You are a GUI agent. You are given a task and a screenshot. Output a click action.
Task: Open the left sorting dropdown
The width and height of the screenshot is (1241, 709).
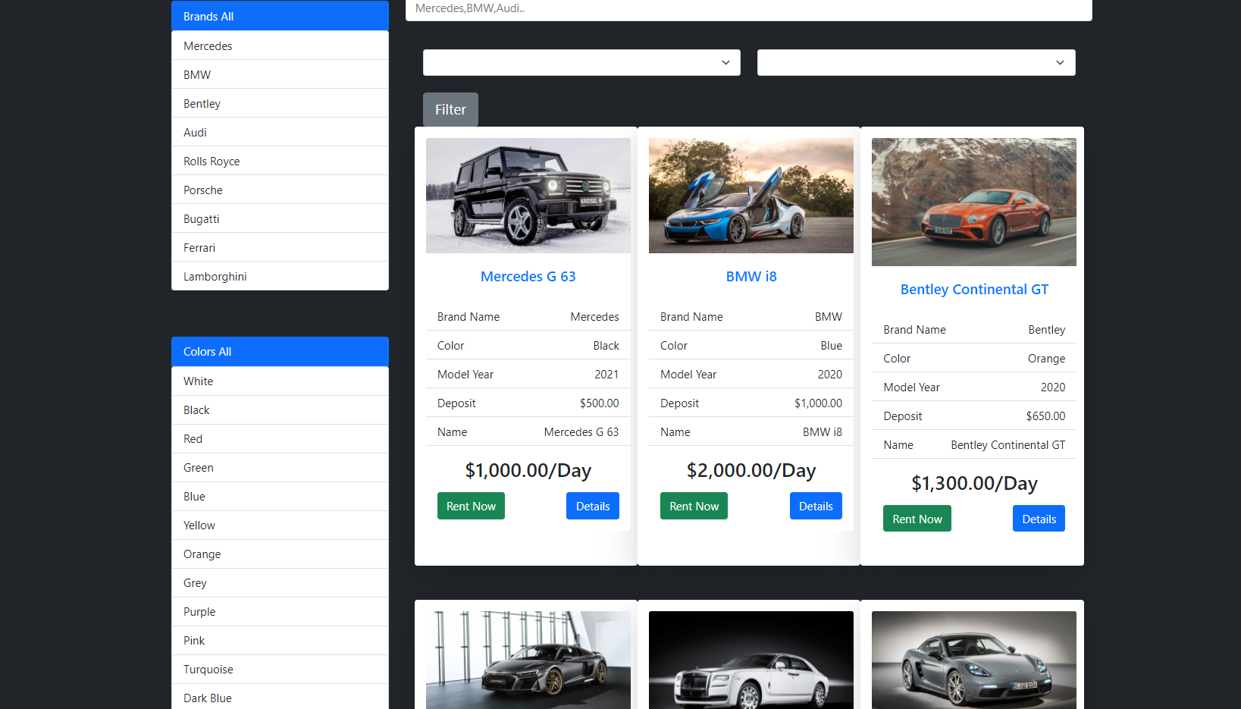pos(581,62)
